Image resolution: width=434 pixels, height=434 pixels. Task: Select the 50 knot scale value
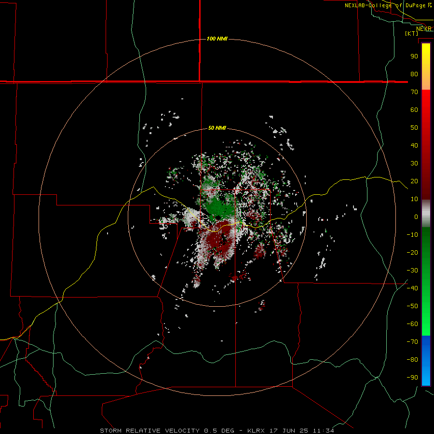tap(414, 128)
